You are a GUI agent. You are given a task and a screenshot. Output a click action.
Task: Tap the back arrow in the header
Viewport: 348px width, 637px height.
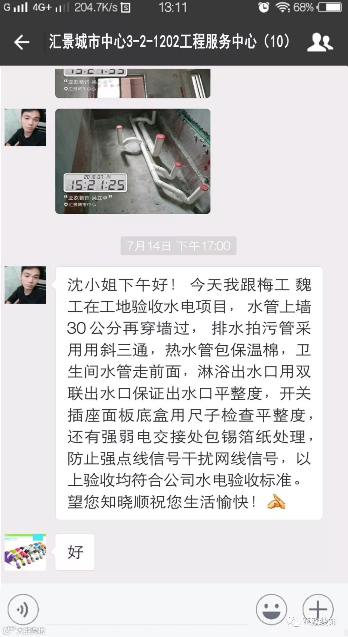22,42
